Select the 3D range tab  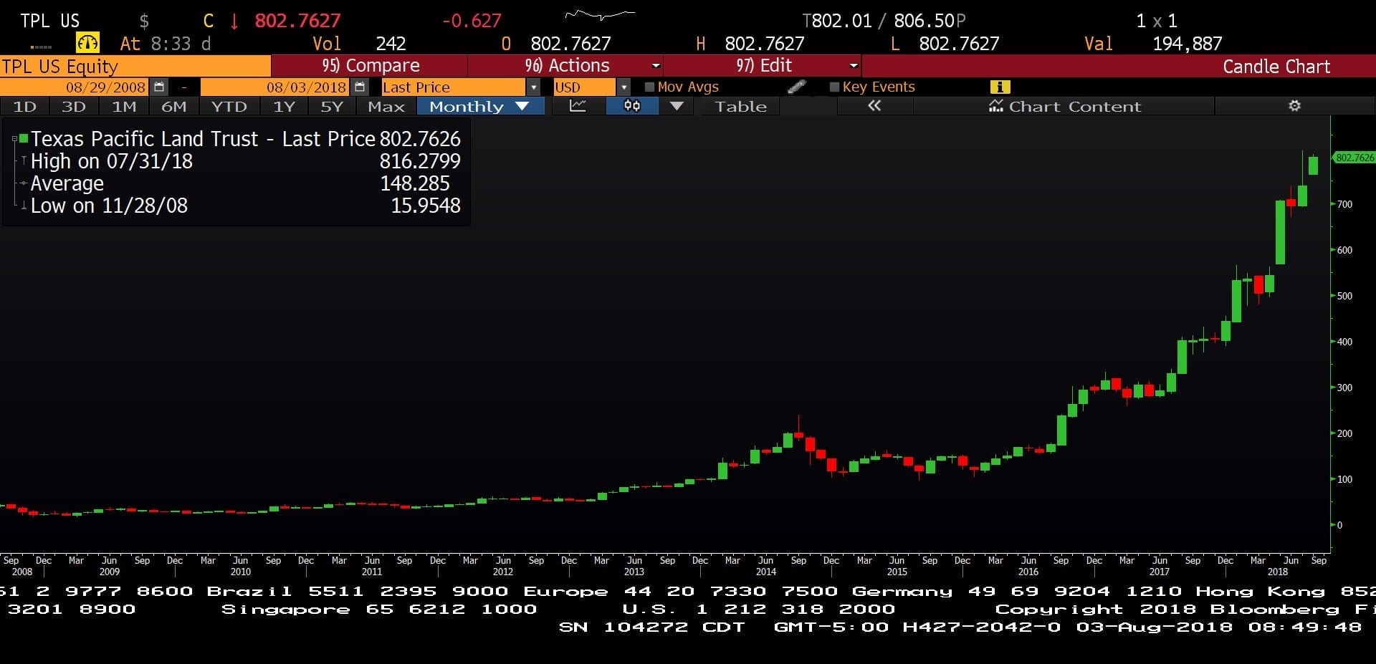pyautogui.click(x=74, y=106)
